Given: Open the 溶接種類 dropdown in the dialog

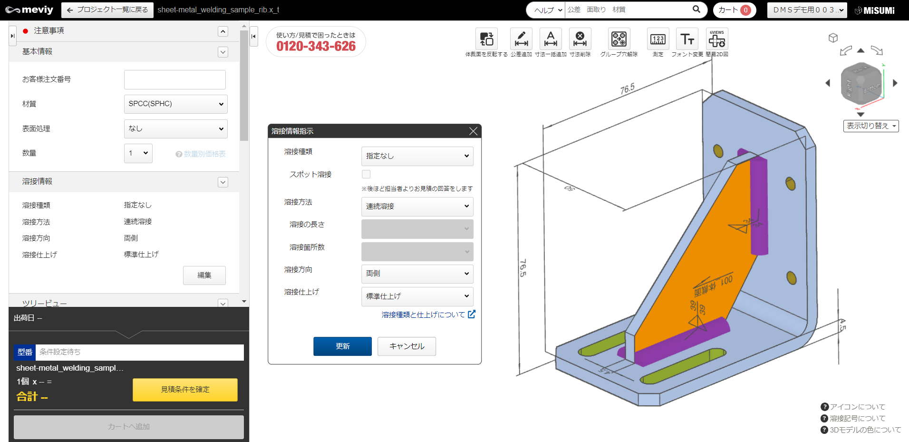Looking at the screenshot, I should [x=417, y=156].
